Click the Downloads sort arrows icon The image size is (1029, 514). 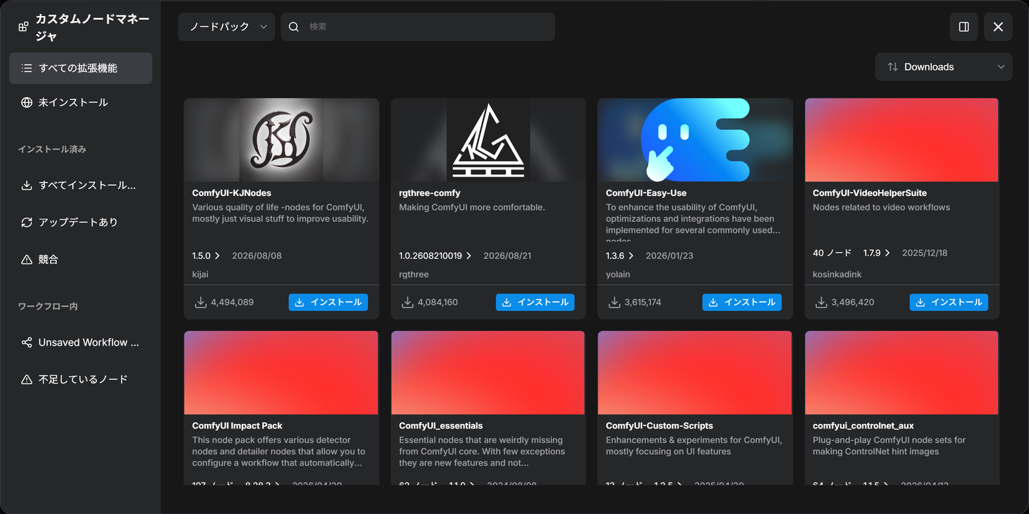pyautogui.click(x=893, y=67)
